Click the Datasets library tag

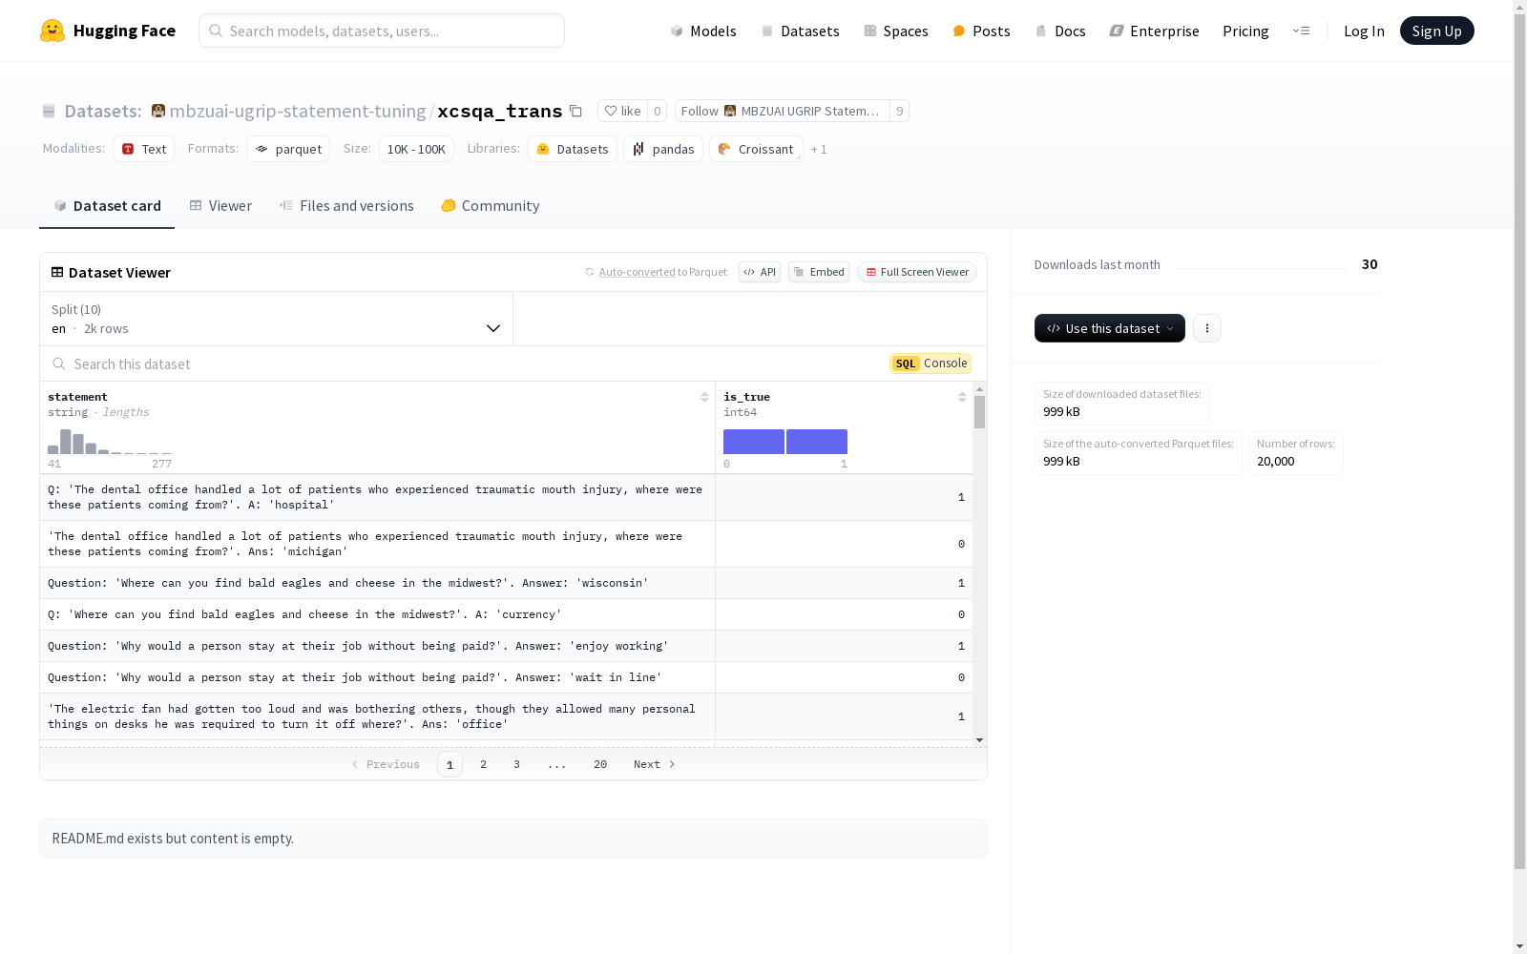pyautogui.click(x=573, y=149)
